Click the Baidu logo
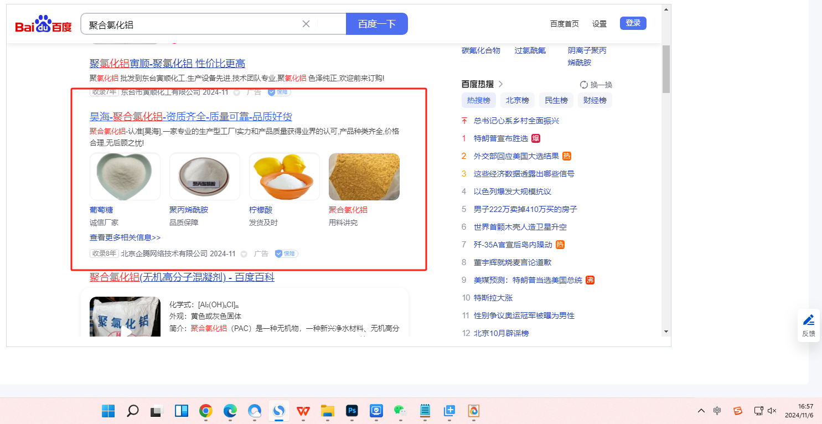Screen dimensions: 822x424 (x=43, y=24)
